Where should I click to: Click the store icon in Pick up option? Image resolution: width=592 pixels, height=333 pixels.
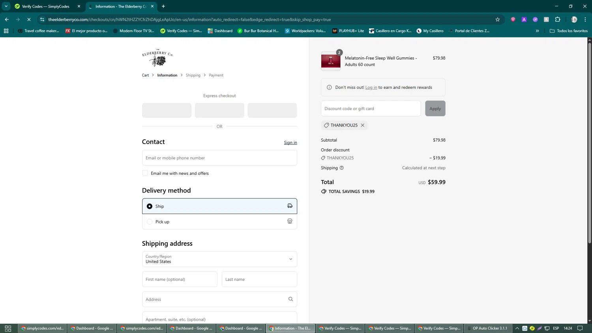pyautogui.click(x=290, y=221)
